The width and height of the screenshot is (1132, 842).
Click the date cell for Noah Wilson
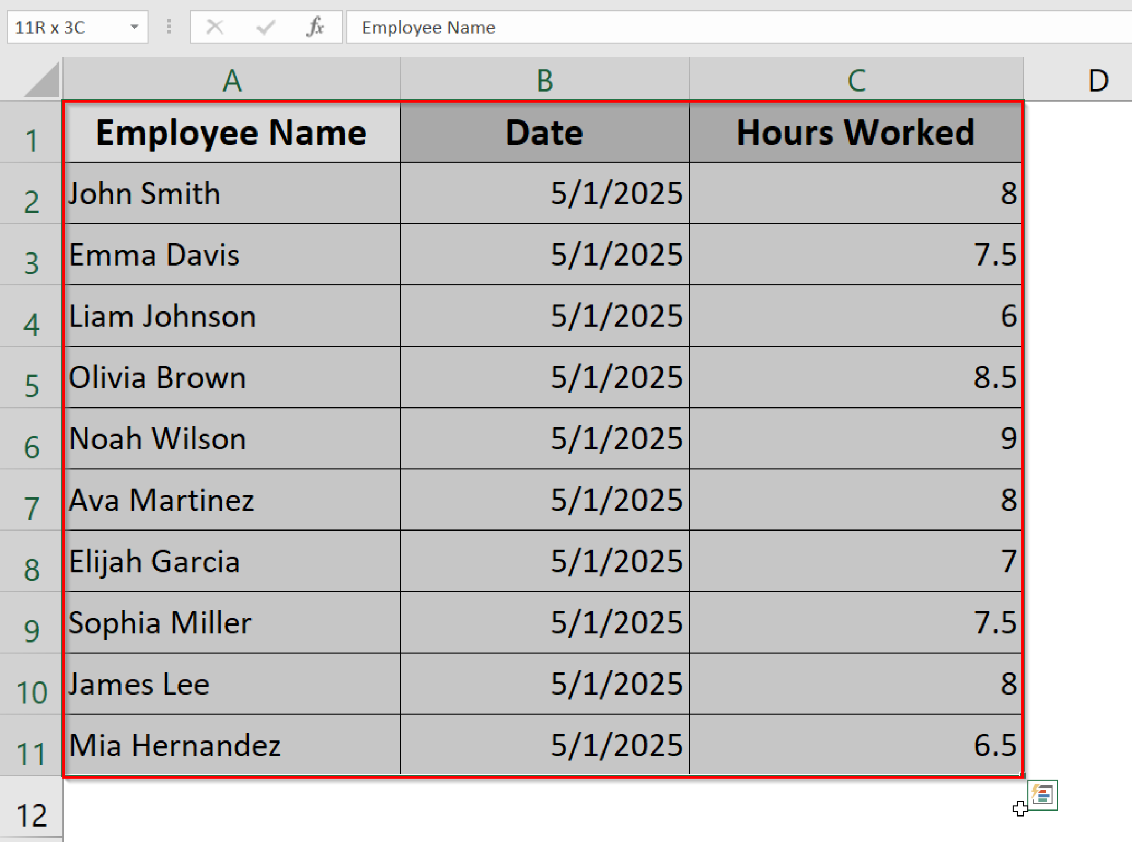pos(544,439)
